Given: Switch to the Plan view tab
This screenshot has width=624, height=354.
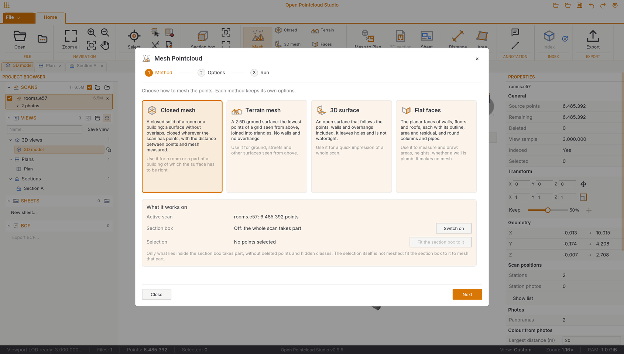Looking at the screenshot, I should pyautogui.click(x=50, y=66).
